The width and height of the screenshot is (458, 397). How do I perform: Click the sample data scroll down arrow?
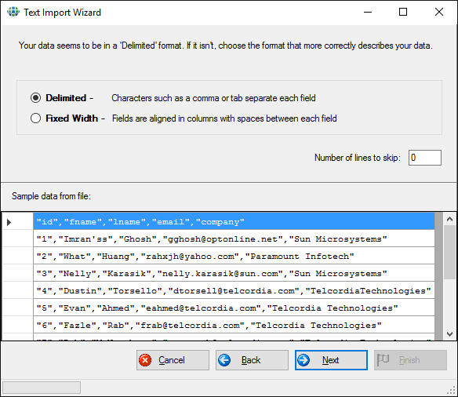[450, 334]
